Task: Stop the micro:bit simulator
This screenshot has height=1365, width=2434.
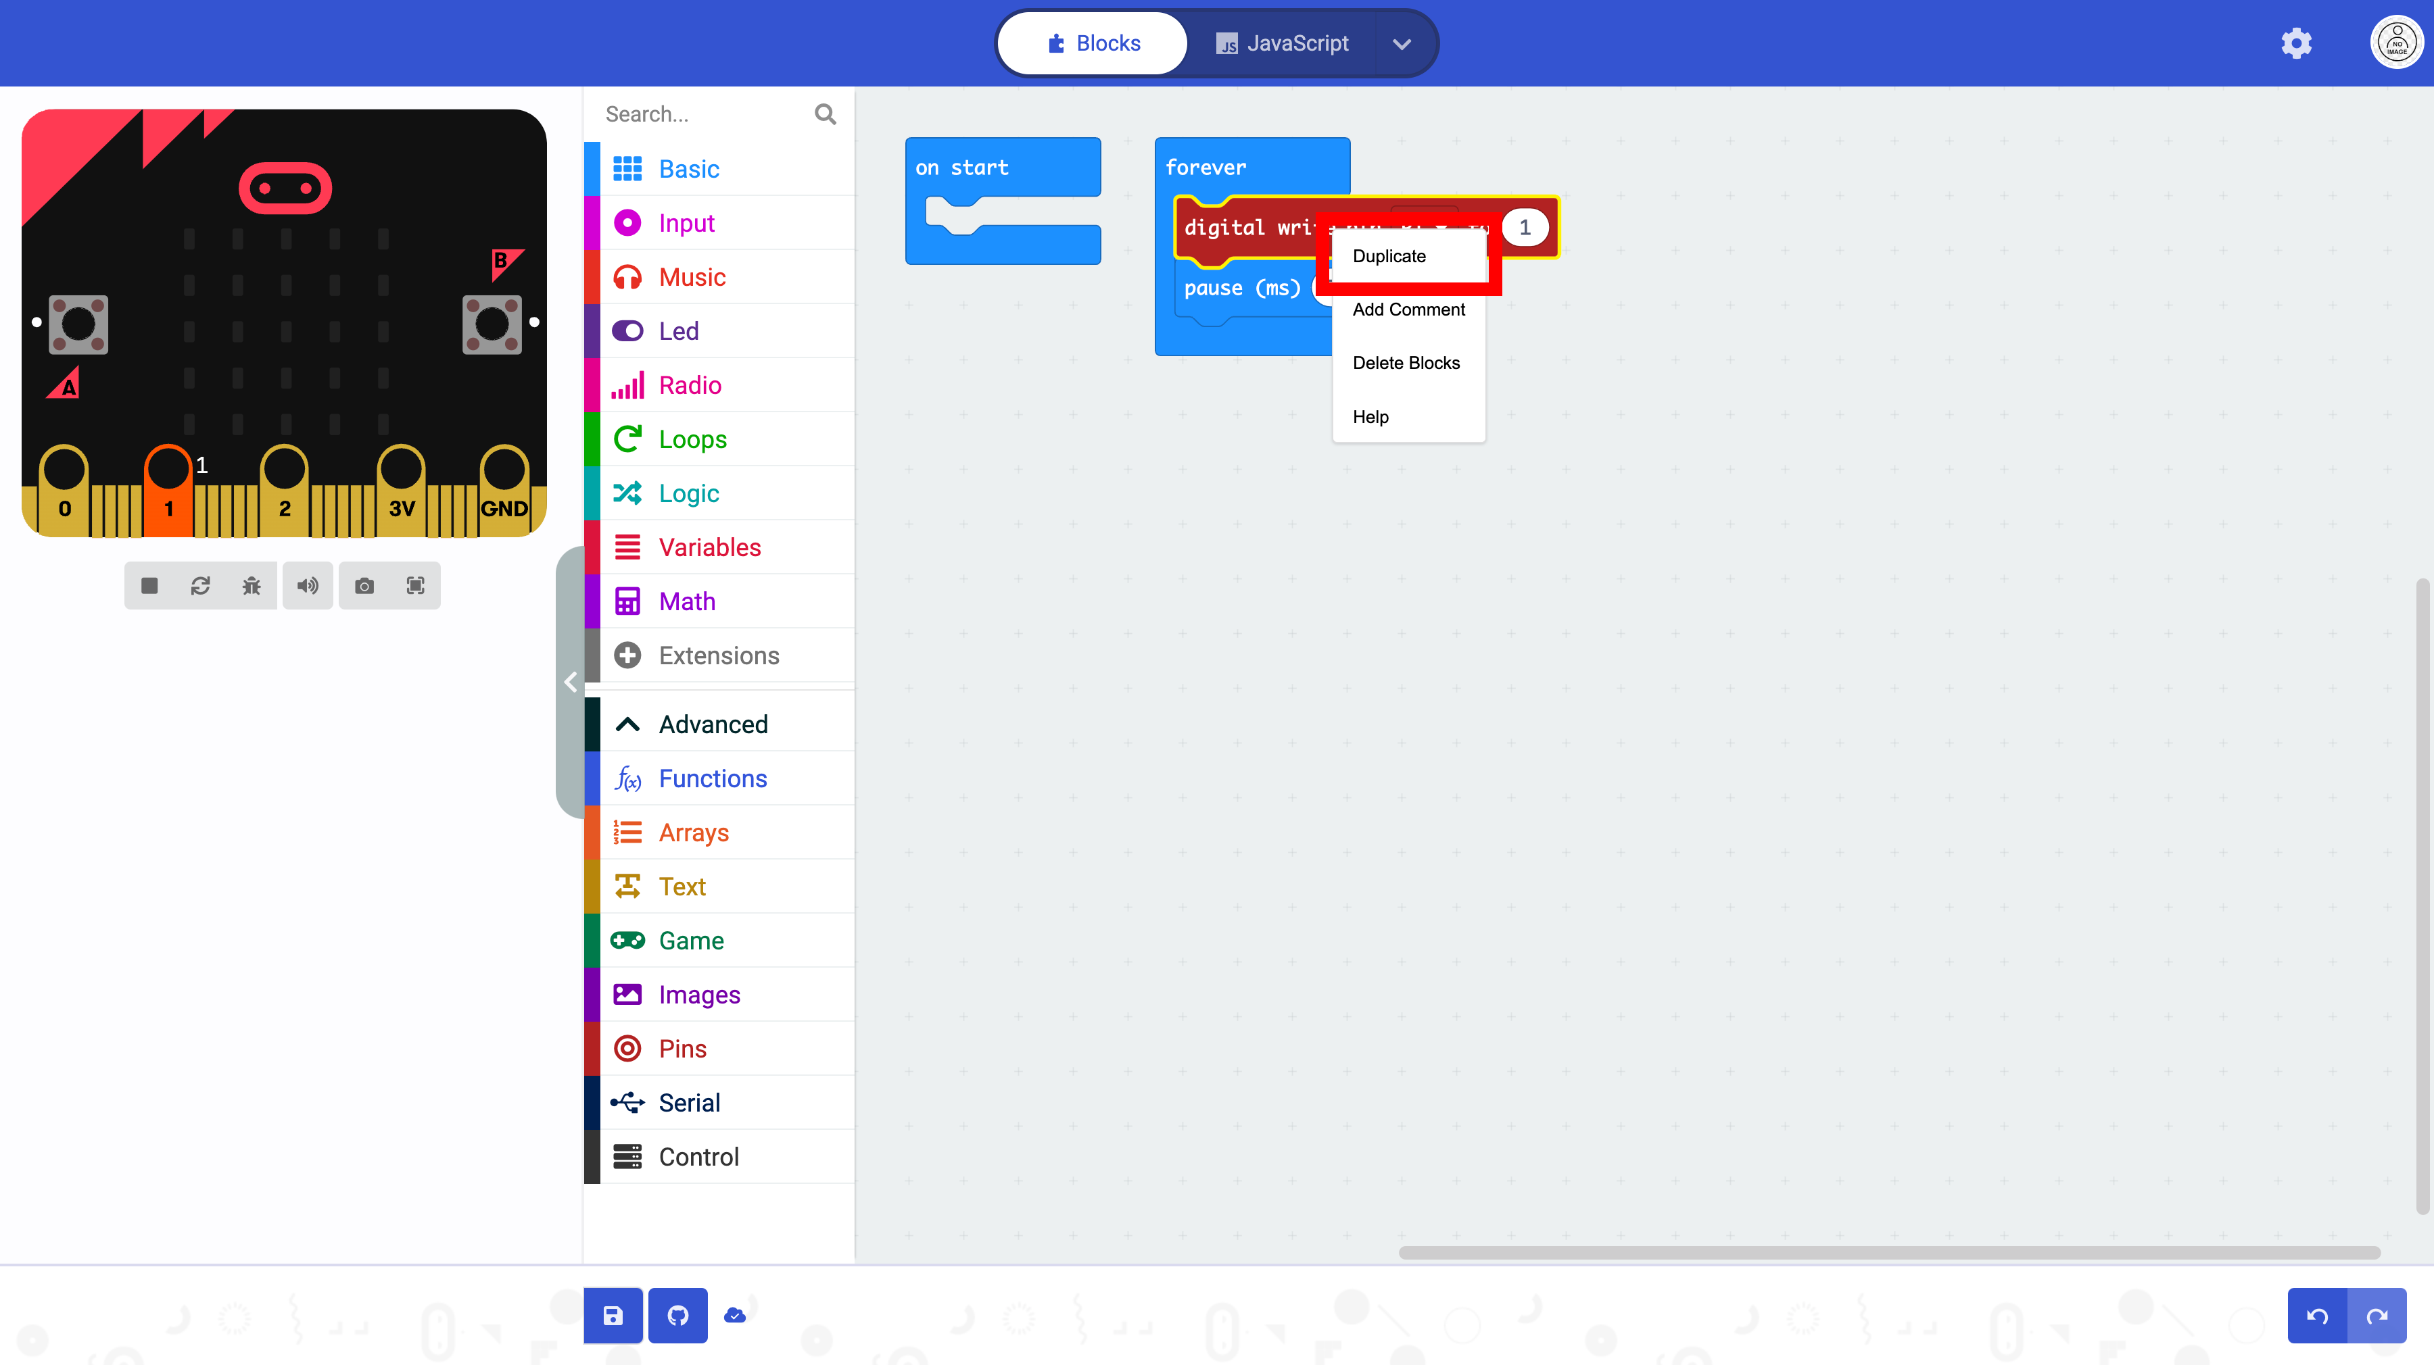Action: click(x=149, y=586)
